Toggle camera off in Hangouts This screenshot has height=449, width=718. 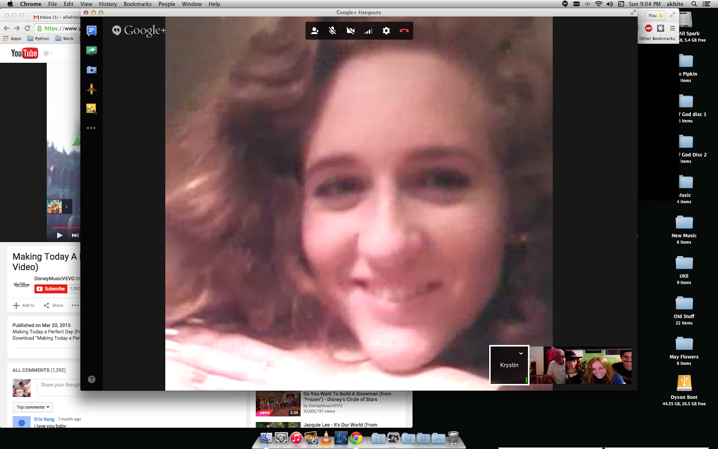point(350,31)
